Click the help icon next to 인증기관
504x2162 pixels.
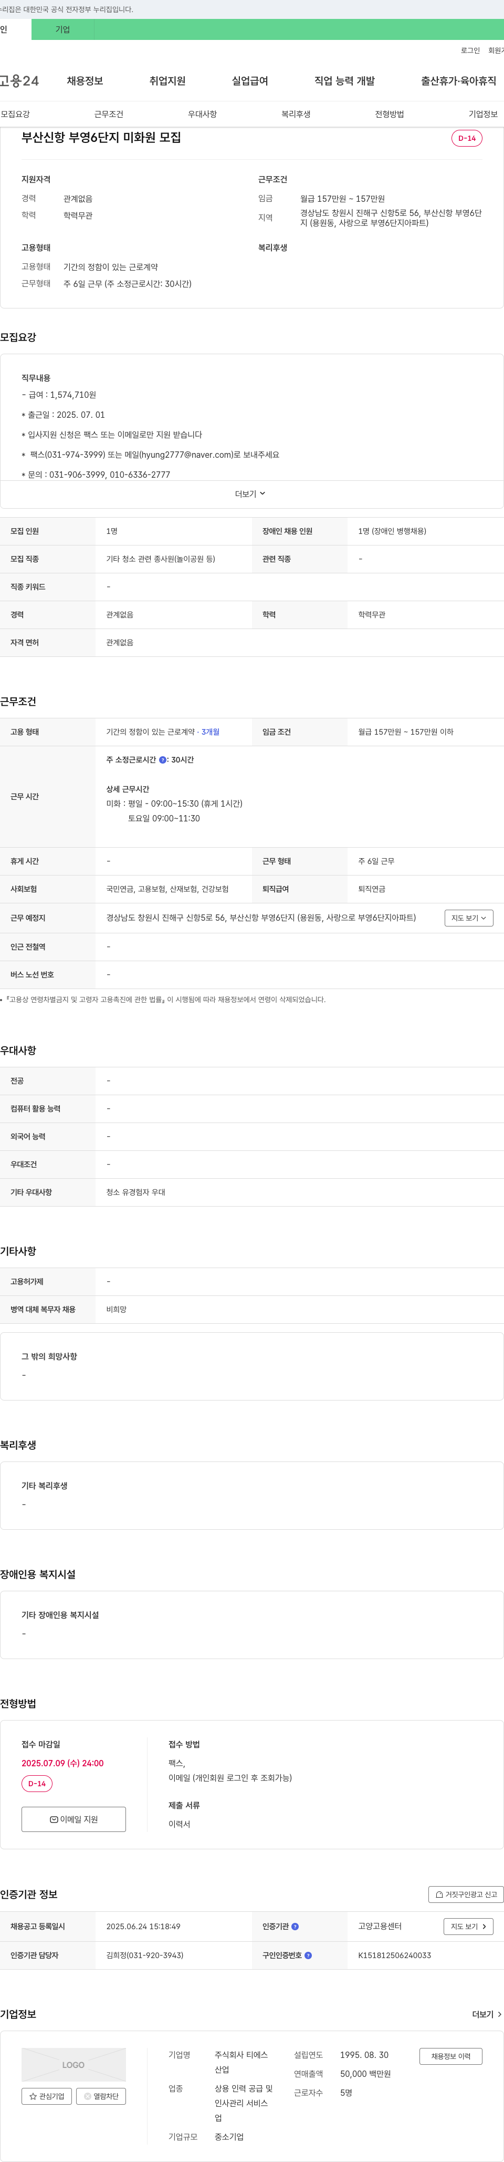(x=295, y=1926)
